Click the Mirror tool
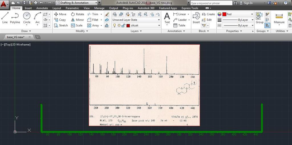Image resolution: width=292 pixels, height=145 pixels. pyautogui.click(x=78, y=20)
